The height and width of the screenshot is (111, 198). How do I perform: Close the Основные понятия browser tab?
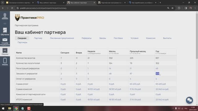33,2
